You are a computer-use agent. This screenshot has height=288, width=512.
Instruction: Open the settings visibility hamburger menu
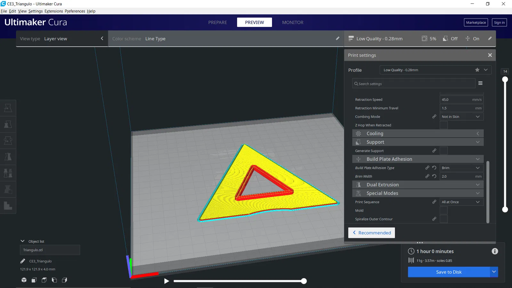coord(480,83)
